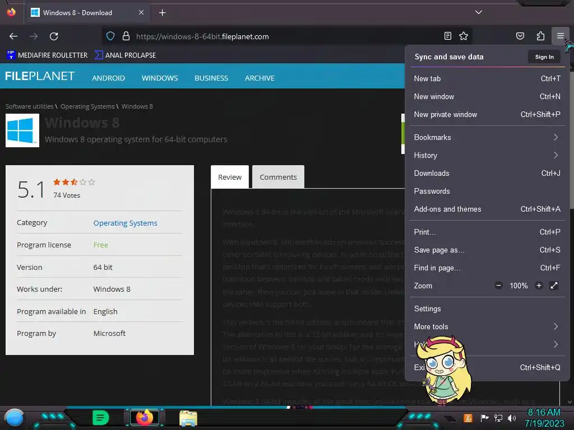Click the orange Java tray icon
Image resolution: width=574 pixels, height=430 pixels.
click(468, 418)
